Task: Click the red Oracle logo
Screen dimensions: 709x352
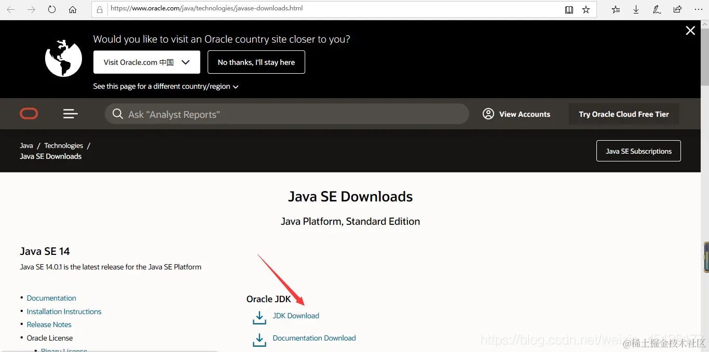Action: pos(29,114)
